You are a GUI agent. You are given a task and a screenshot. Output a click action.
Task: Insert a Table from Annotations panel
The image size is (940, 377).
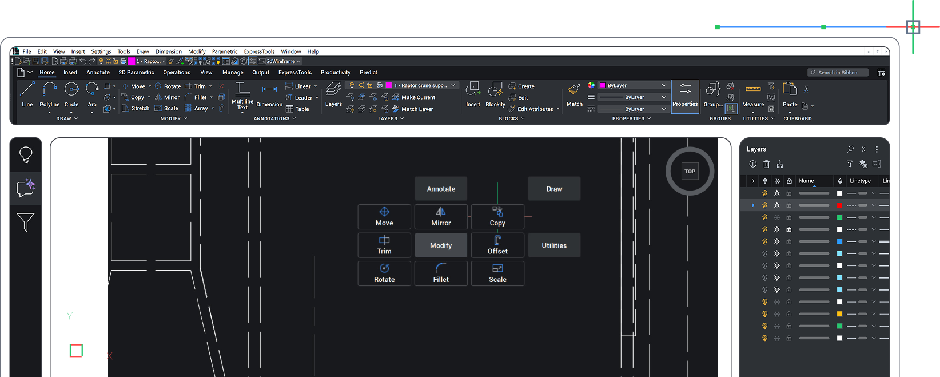(297, 109)
